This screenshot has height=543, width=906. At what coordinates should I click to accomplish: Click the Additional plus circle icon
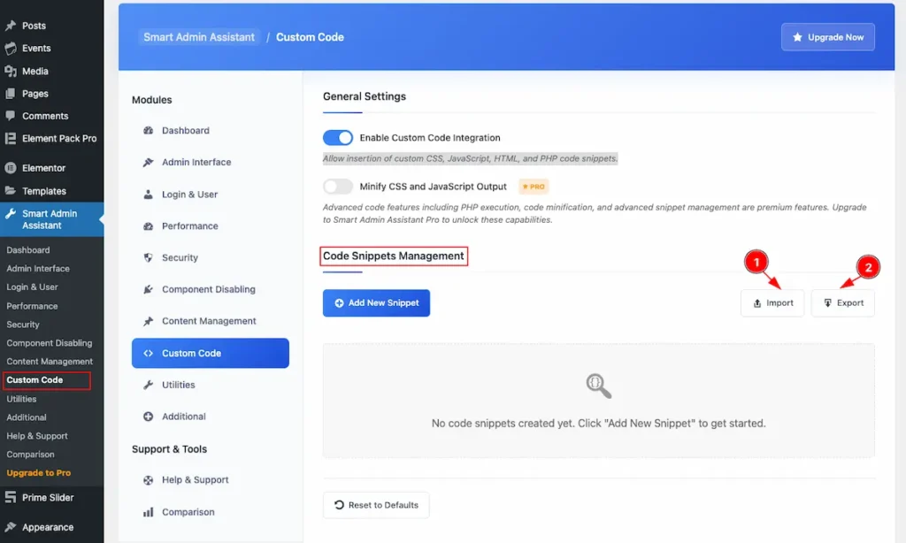[x=149, y=417]
